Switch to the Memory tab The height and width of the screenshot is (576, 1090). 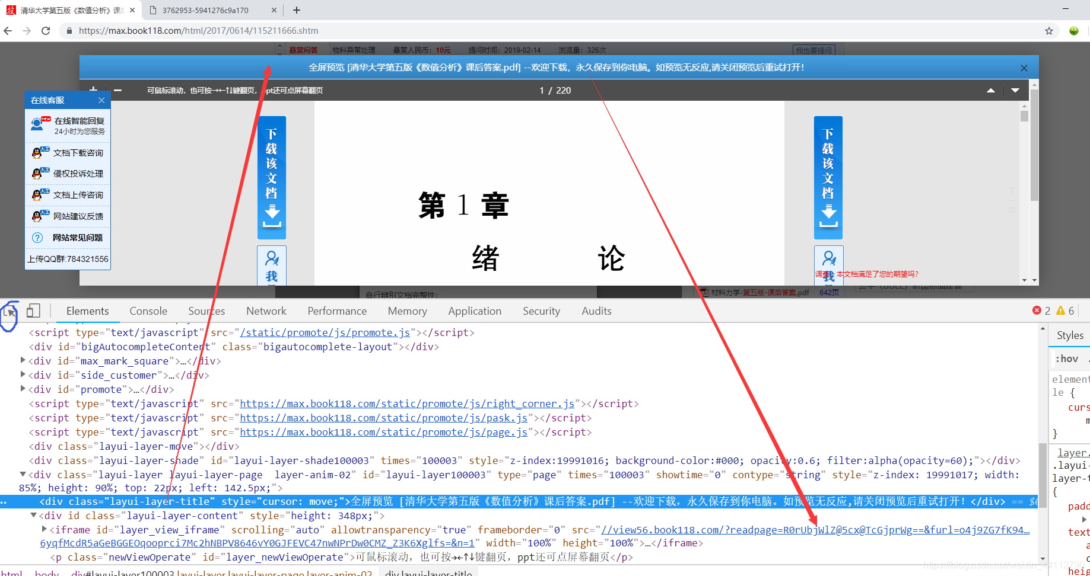coord(407,311)
